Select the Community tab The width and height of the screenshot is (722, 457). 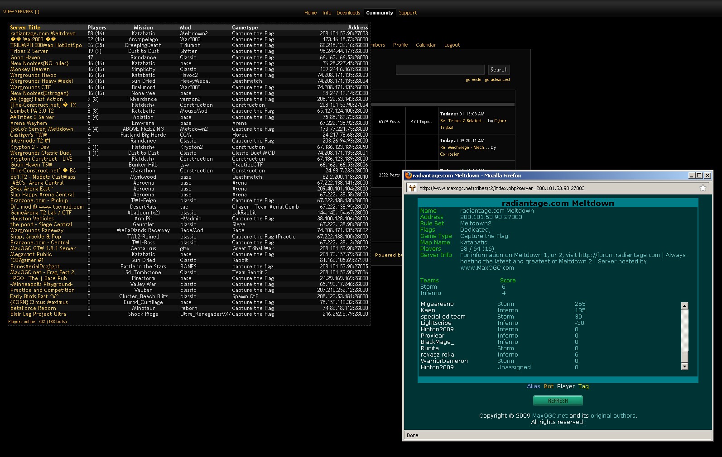pos(380,13)
